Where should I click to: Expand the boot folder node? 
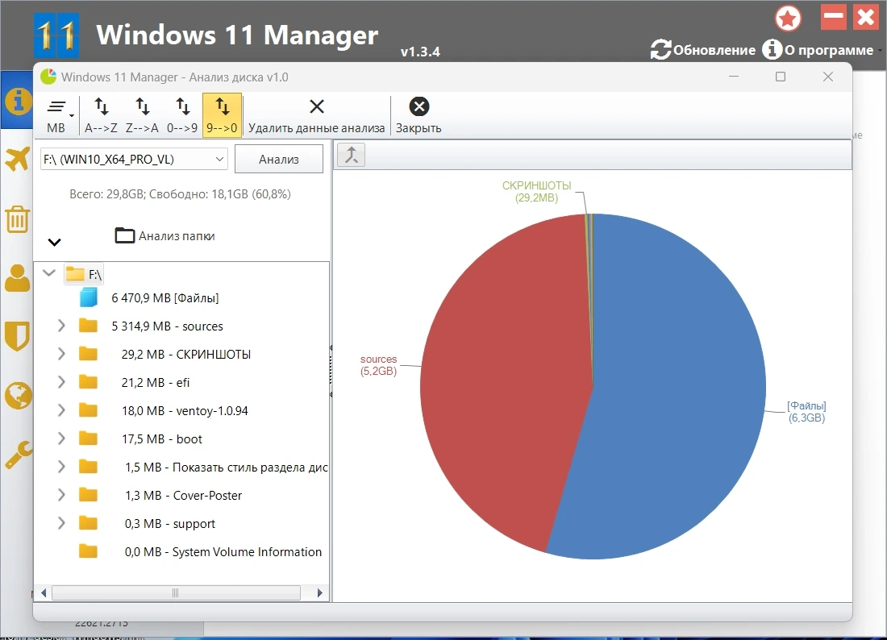[x=61, y=438]
